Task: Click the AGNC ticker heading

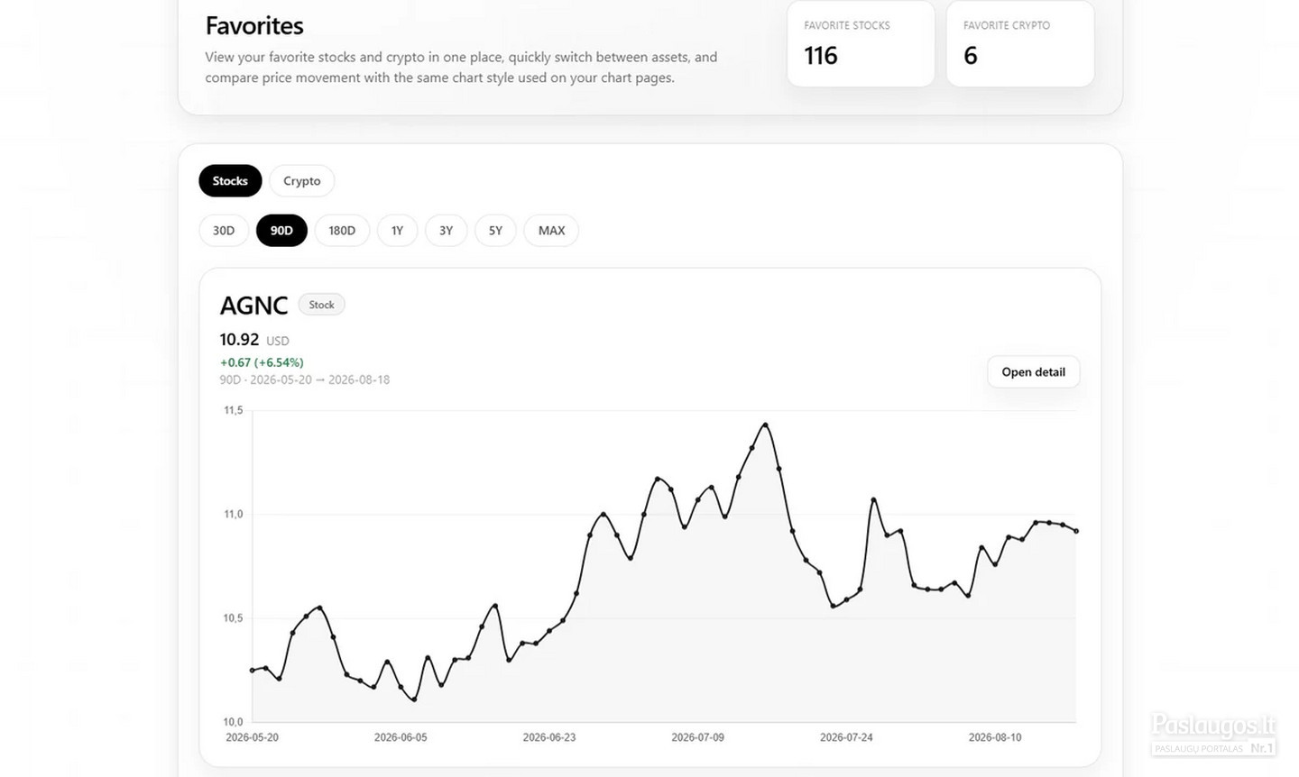Action: (253, 305)
